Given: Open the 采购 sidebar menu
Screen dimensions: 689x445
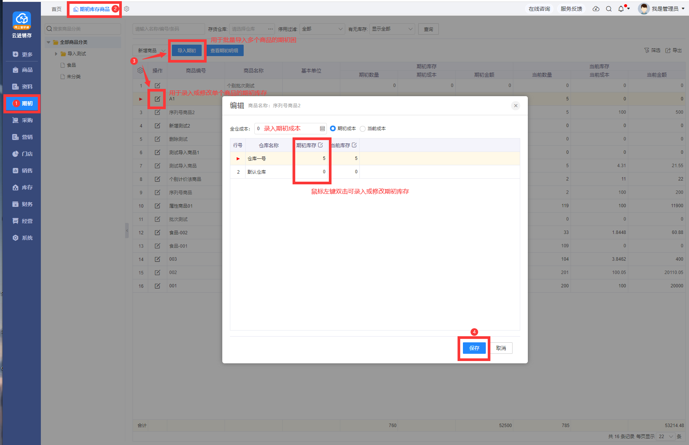Looking at the screenshot, I should coord(22,120).
